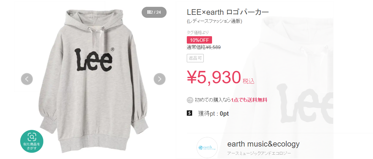Click the LEE×earth ロゴパーカー product title

228,12
